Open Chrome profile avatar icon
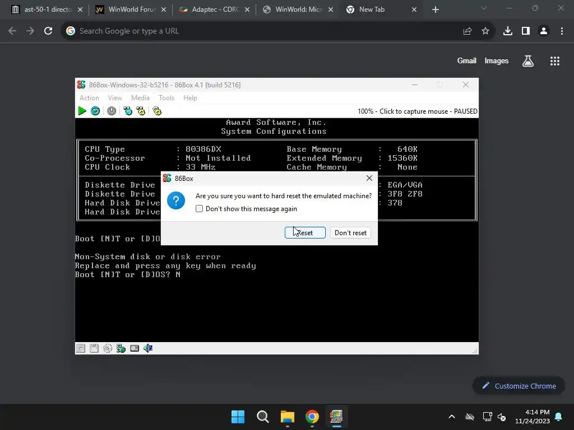The image size is (574, 430). coord(544,31)
